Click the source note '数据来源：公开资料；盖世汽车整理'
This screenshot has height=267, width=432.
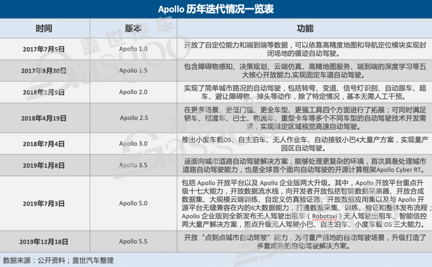point(58,260)
